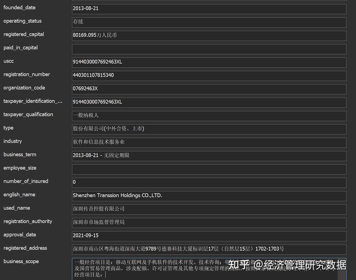Select the registration_authority input box
Viewport: 356px width, 280px height.
pos(209,222)
